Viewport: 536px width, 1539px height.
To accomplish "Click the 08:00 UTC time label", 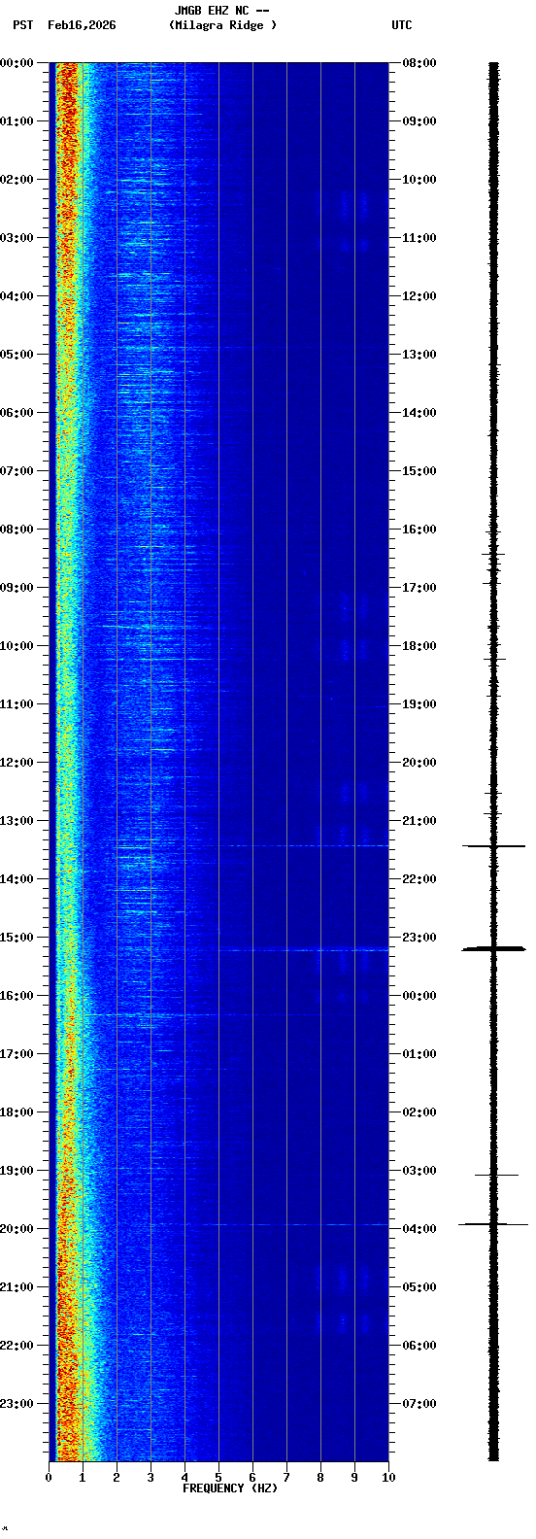I will pyautogui.click(x=419, y=63).
